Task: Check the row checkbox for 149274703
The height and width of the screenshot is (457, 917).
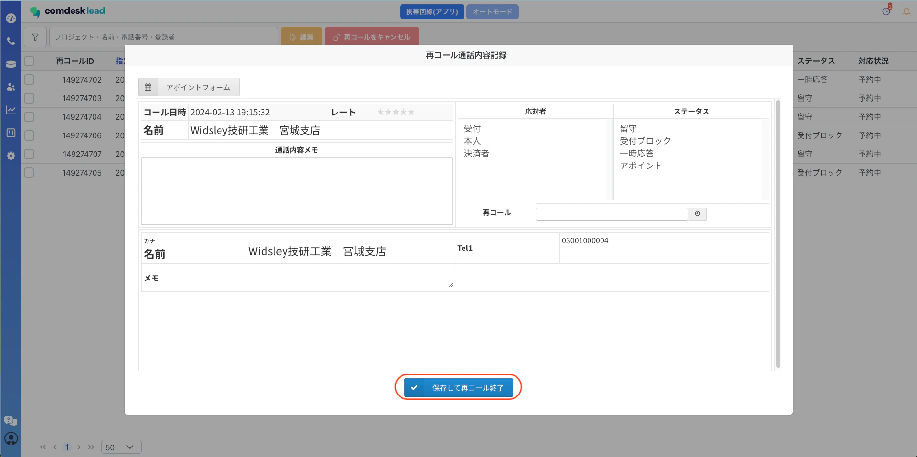Action: point(29,98)
